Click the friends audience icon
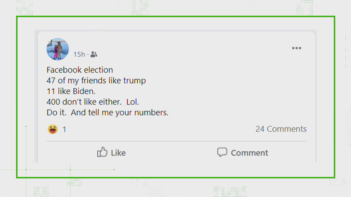 [x=94, y=54]
